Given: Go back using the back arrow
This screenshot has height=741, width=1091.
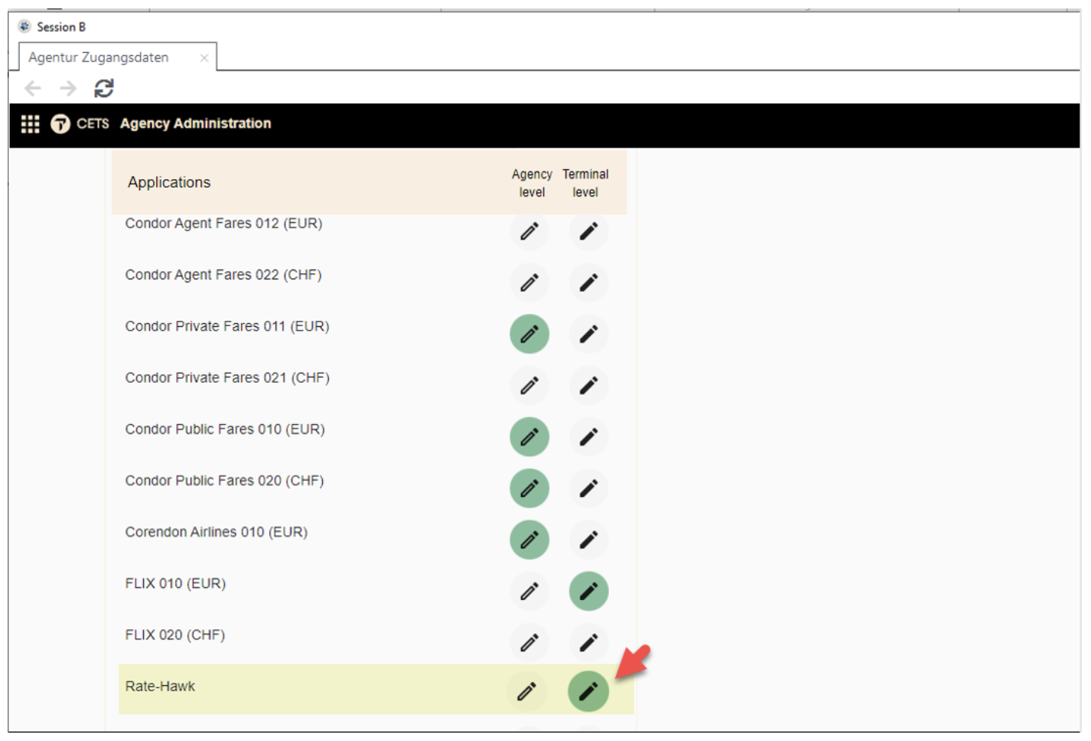Looking at the screenshot, I should pyautogui.click(x=33, y=89).
